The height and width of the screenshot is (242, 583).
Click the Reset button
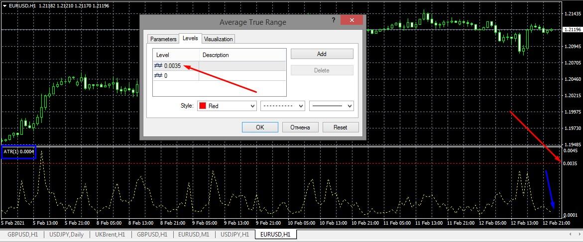(340, 127)
